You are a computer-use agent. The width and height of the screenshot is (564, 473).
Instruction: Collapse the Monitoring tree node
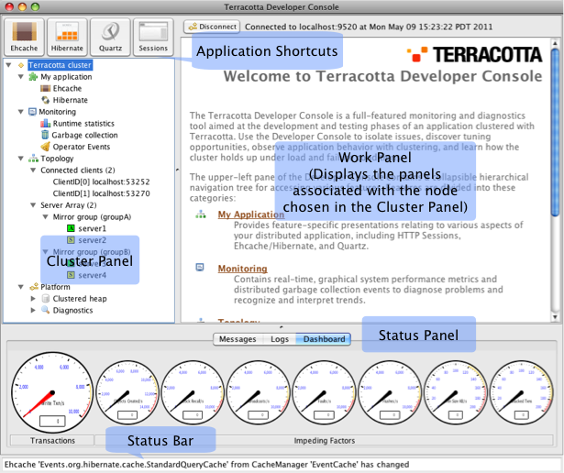(21, 112)
